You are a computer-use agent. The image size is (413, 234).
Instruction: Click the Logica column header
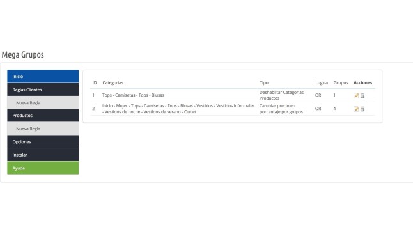(322, 82)
